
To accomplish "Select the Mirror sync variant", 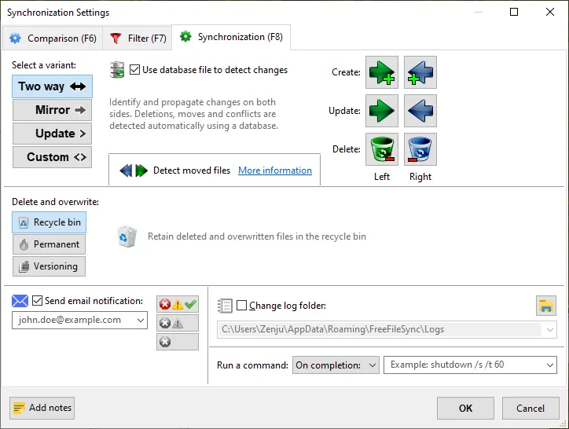I will (52, 110).
